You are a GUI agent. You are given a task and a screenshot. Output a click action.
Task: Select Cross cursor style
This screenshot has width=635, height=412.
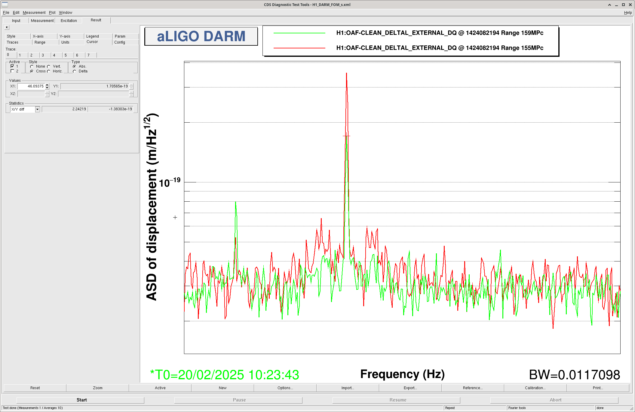pyautogui.click(x=32, y=71)
